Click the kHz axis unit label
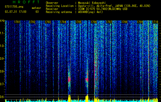Viewport: 161px width, 102px height. 2,21
